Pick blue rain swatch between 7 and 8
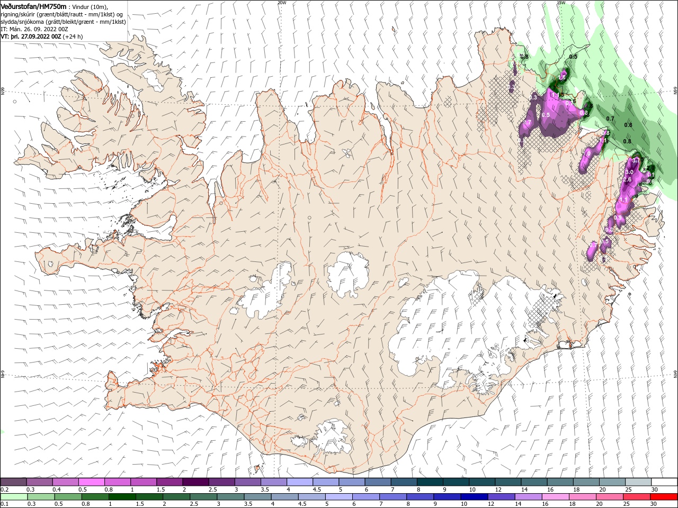678x508 pixels. tap(392, 497)
